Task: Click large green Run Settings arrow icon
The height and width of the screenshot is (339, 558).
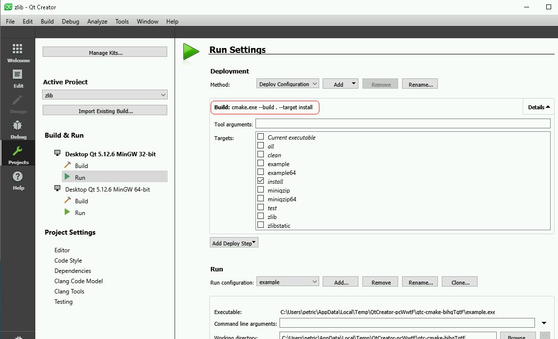Action: coord(191,52)
